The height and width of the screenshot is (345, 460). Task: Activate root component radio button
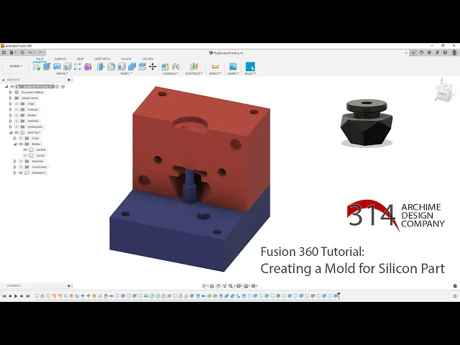pyautogui.click(x=63, y=86)
